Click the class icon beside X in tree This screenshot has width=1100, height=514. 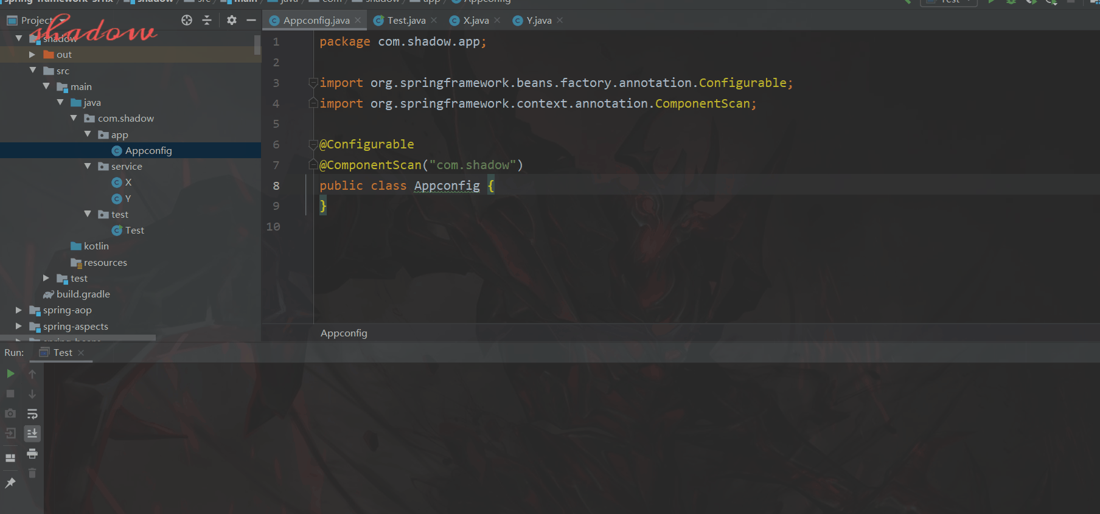(x=117, y=182)
